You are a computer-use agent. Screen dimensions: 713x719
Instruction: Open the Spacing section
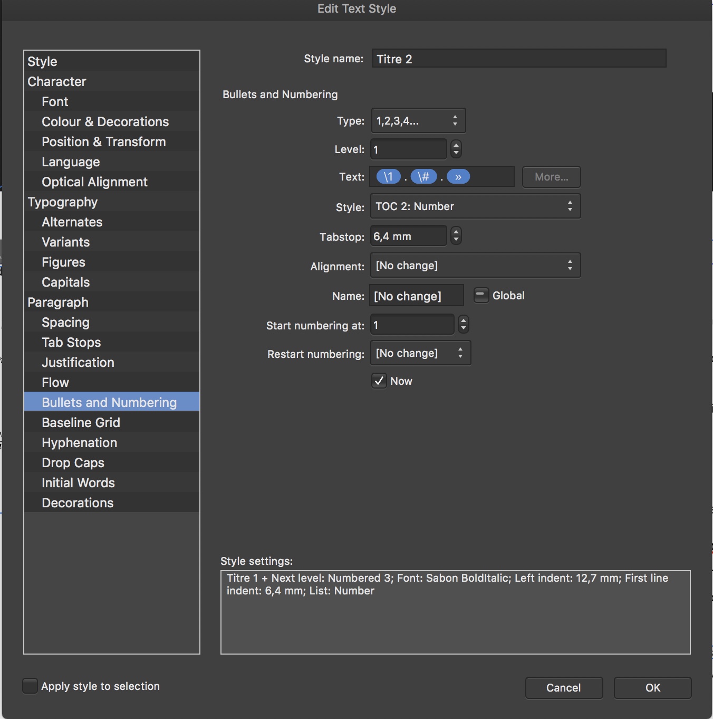pyautogui.click(x=112, y=322)
